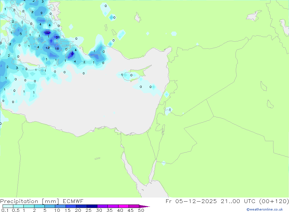
Task: Click the above-50 arrow tip of legend
Action: [144, 207]
